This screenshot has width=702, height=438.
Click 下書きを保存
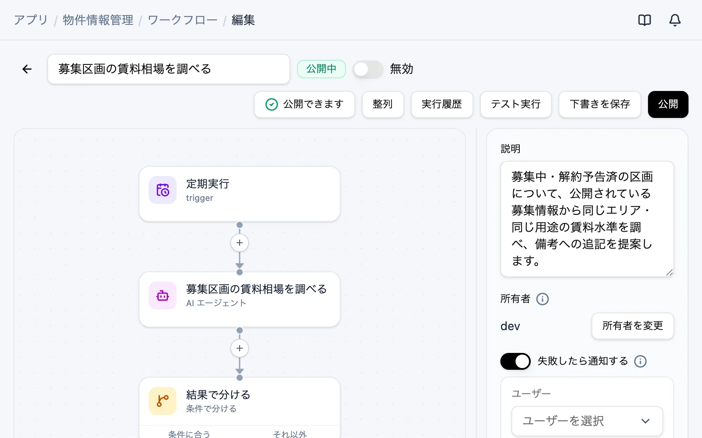(x=599, y=104)
